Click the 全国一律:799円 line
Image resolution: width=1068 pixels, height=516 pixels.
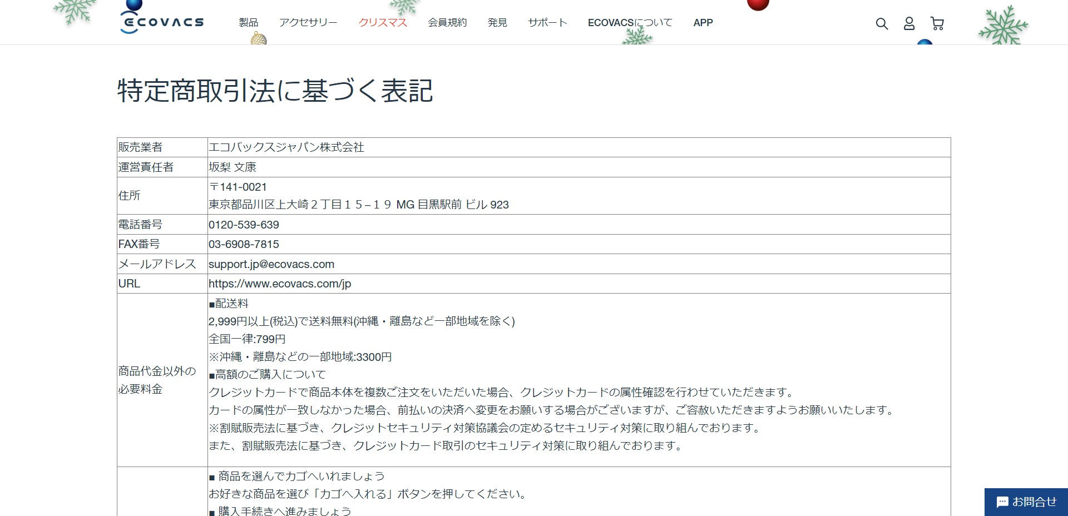pos(247,339)
